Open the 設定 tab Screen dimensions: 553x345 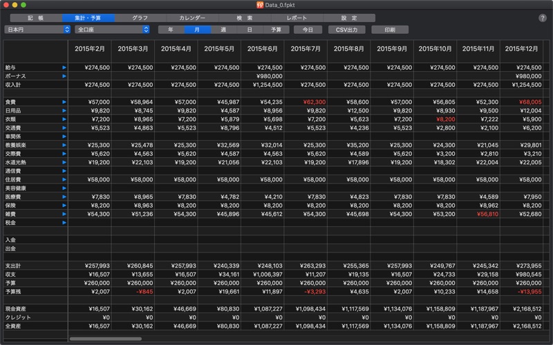point(349,18)
